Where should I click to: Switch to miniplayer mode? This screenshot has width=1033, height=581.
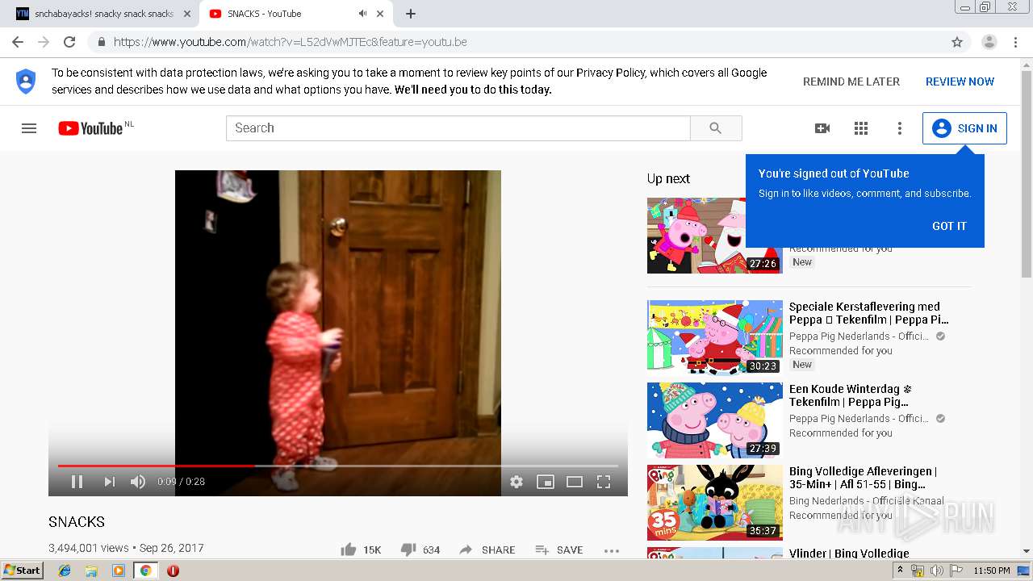pos(546,482)
